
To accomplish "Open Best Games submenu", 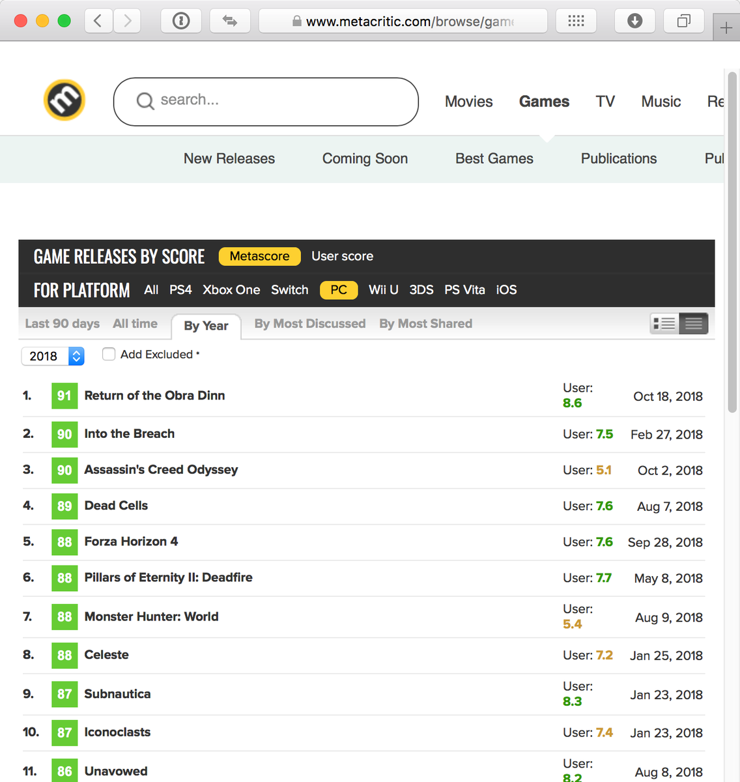I will click(x=494, y=158).
